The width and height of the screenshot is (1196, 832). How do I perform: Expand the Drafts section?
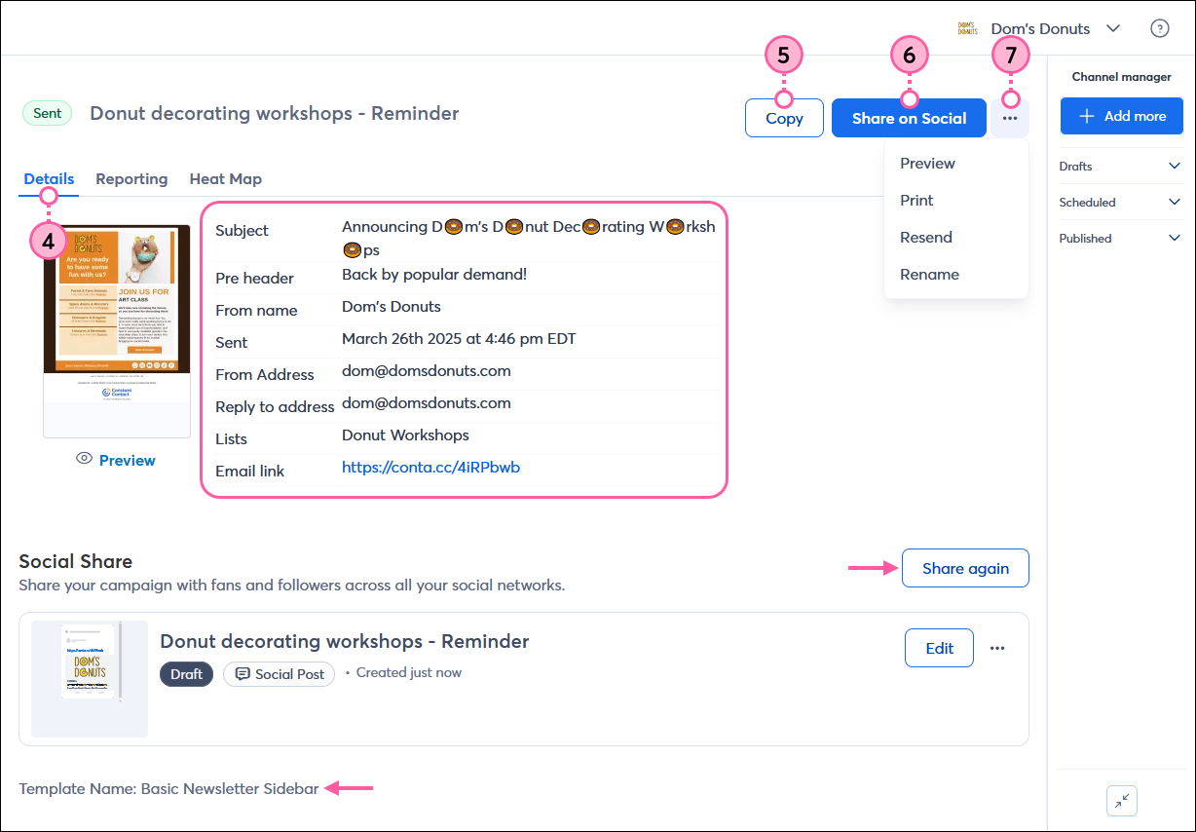coord(1175,166)
